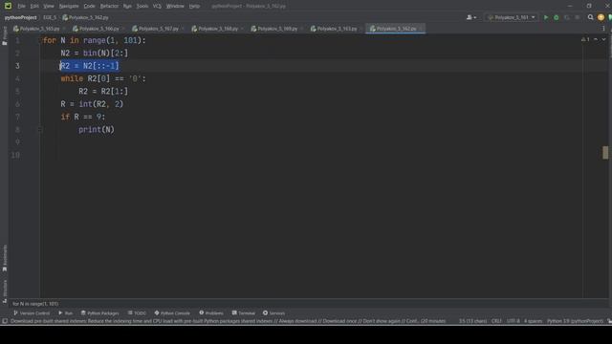Open the Help menu
This screenshot has width=612, height=344.
[x=194, y=6]
